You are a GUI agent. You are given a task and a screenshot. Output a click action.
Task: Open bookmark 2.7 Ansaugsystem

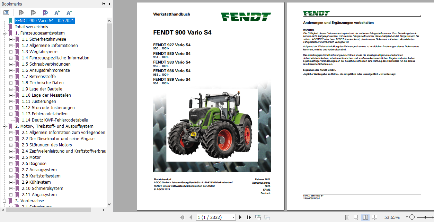tap(39, 170)
